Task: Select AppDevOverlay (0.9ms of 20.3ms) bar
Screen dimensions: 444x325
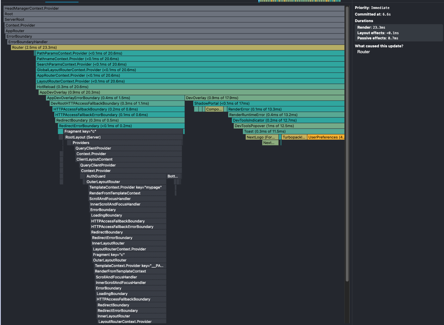Action: click(192, 92)
